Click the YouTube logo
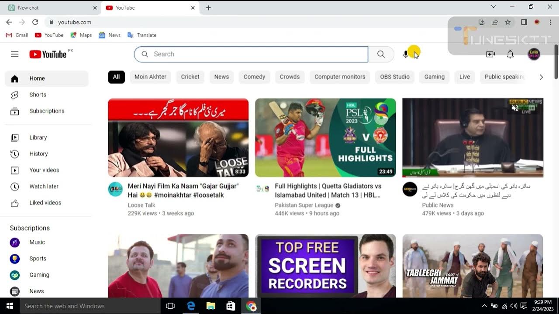Image resolution: width=559 pixels, height=314 pixels. tap(48, 54)
